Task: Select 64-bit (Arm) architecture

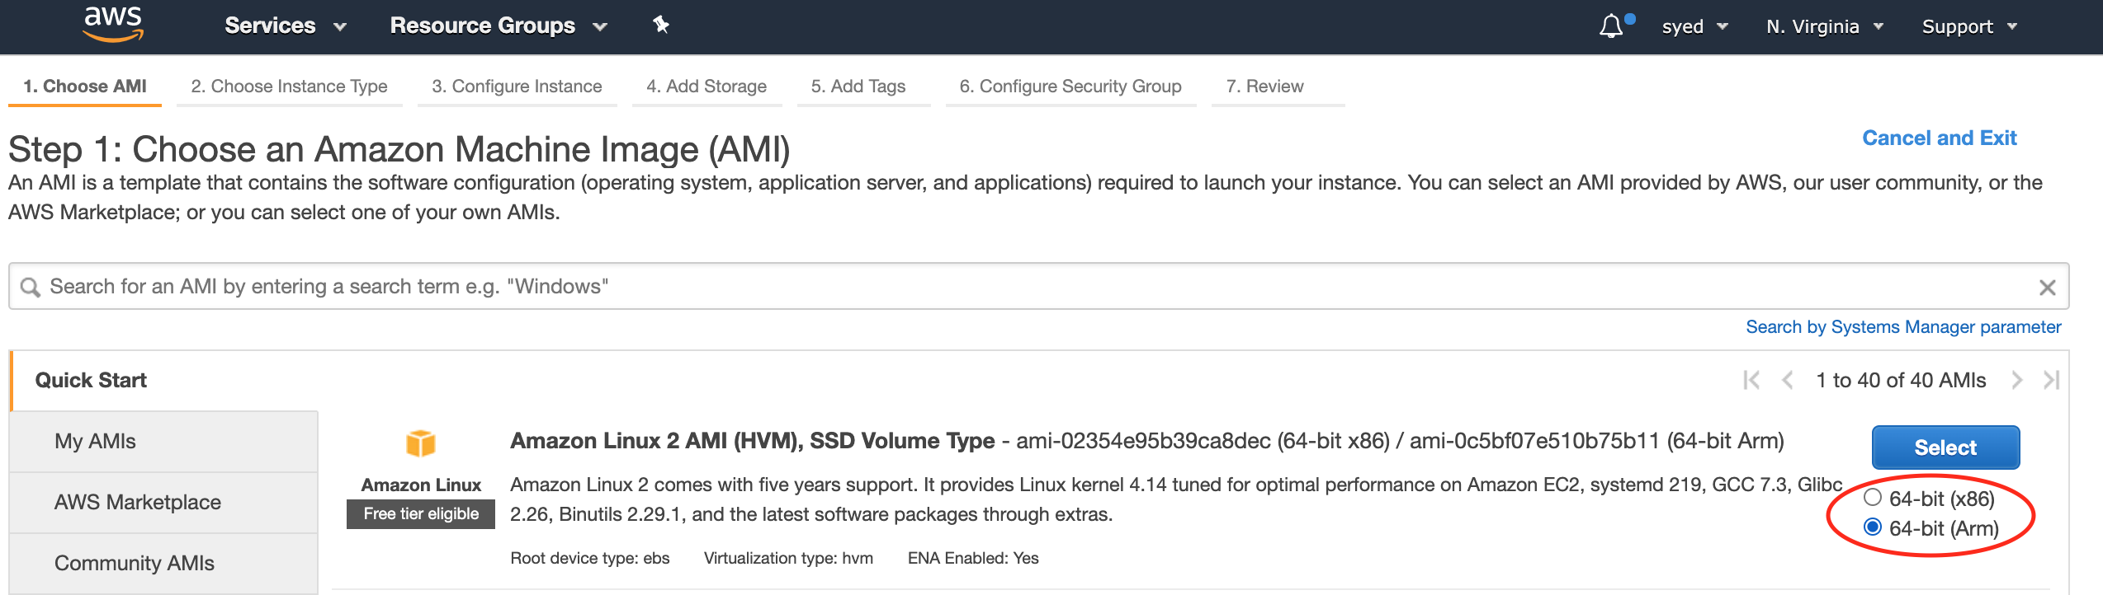Action: 1873,527
